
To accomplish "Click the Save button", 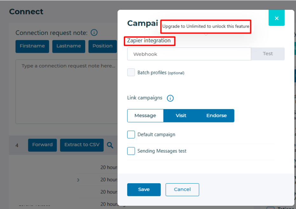I will [x=144, y=190].
